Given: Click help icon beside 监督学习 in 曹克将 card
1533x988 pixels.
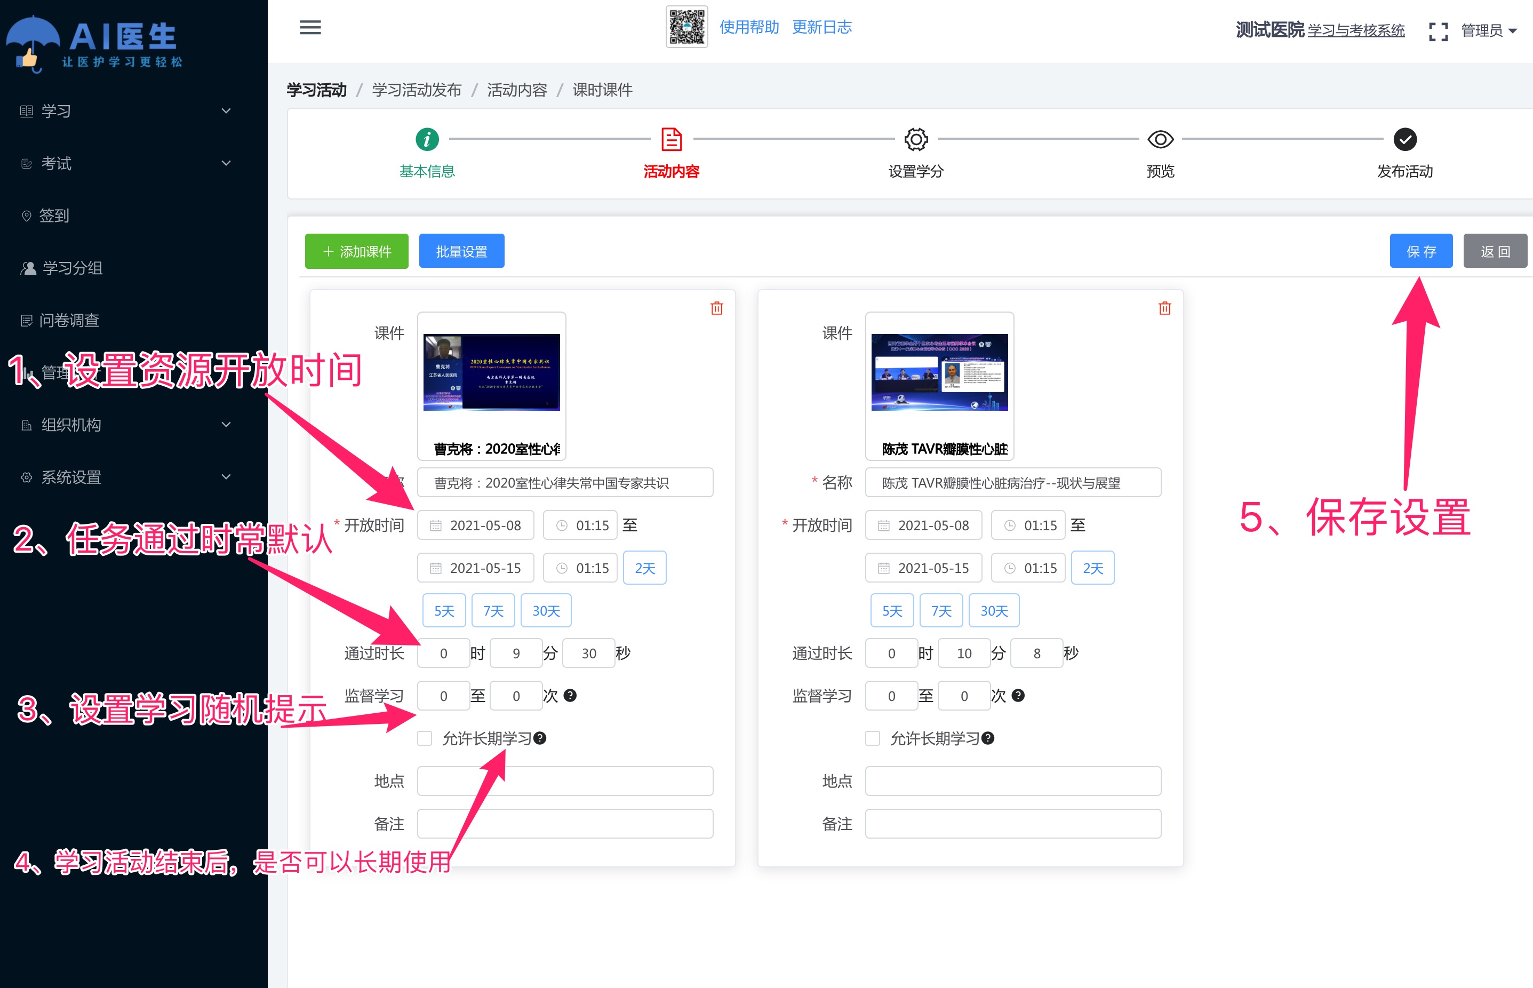Looking at the screenshot, I should pos(570,696).
